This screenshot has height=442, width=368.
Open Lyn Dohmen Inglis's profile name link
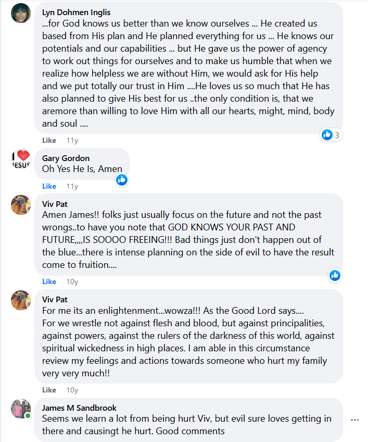pos(76,13)
